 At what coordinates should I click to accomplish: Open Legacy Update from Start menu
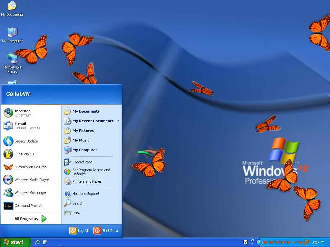click(31, 141)
